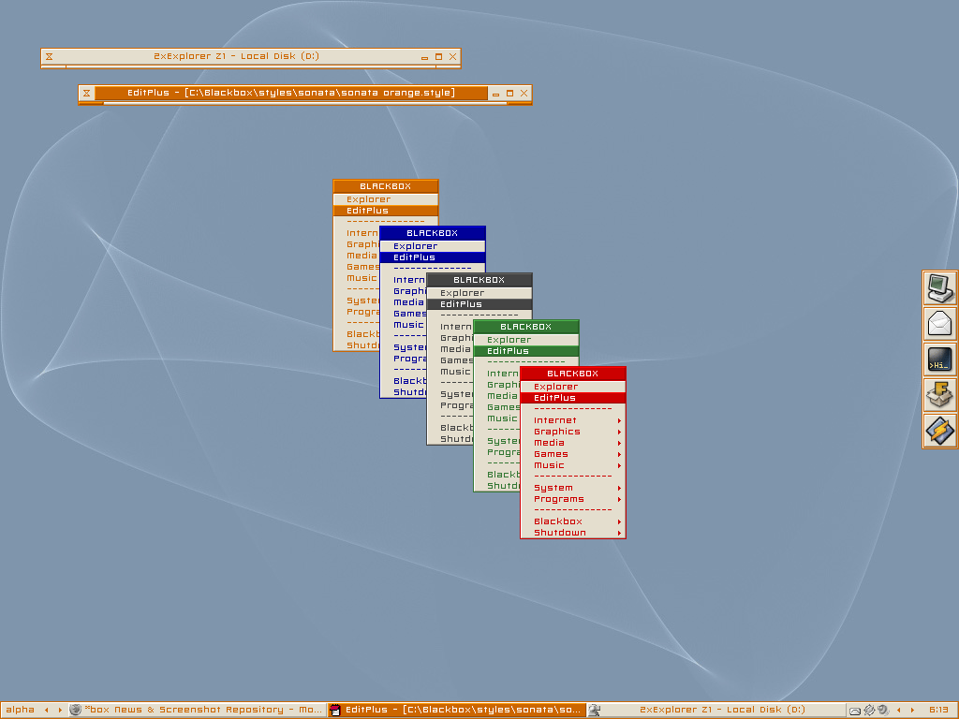Screen dimensions: 959x719
Task: Open Media in the gray Blackbox menu
Action: [x=450, y=350]
